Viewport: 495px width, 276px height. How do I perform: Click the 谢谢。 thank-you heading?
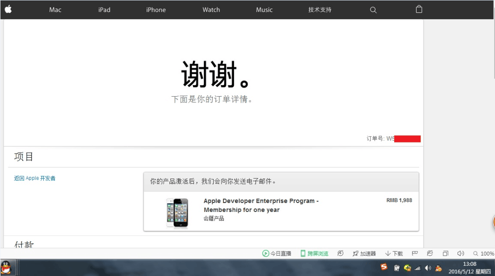pos(215,74)
